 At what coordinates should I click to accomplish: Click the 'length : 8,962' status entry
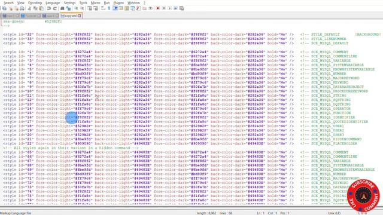(206, 213)
